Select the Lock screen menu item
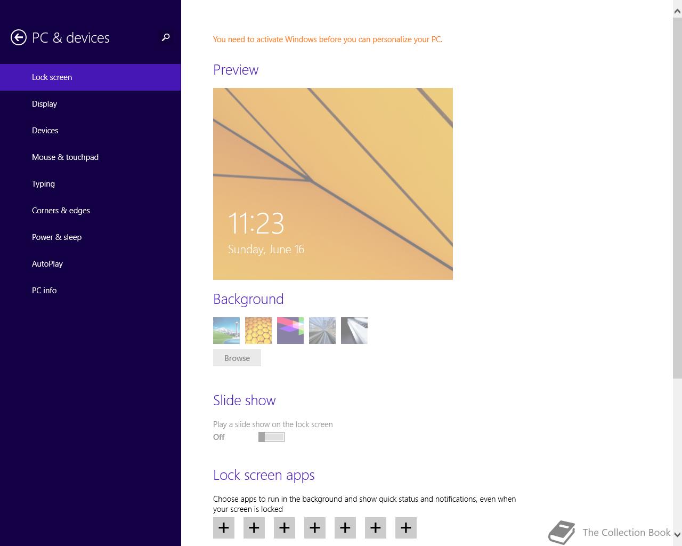 (91, 77)
